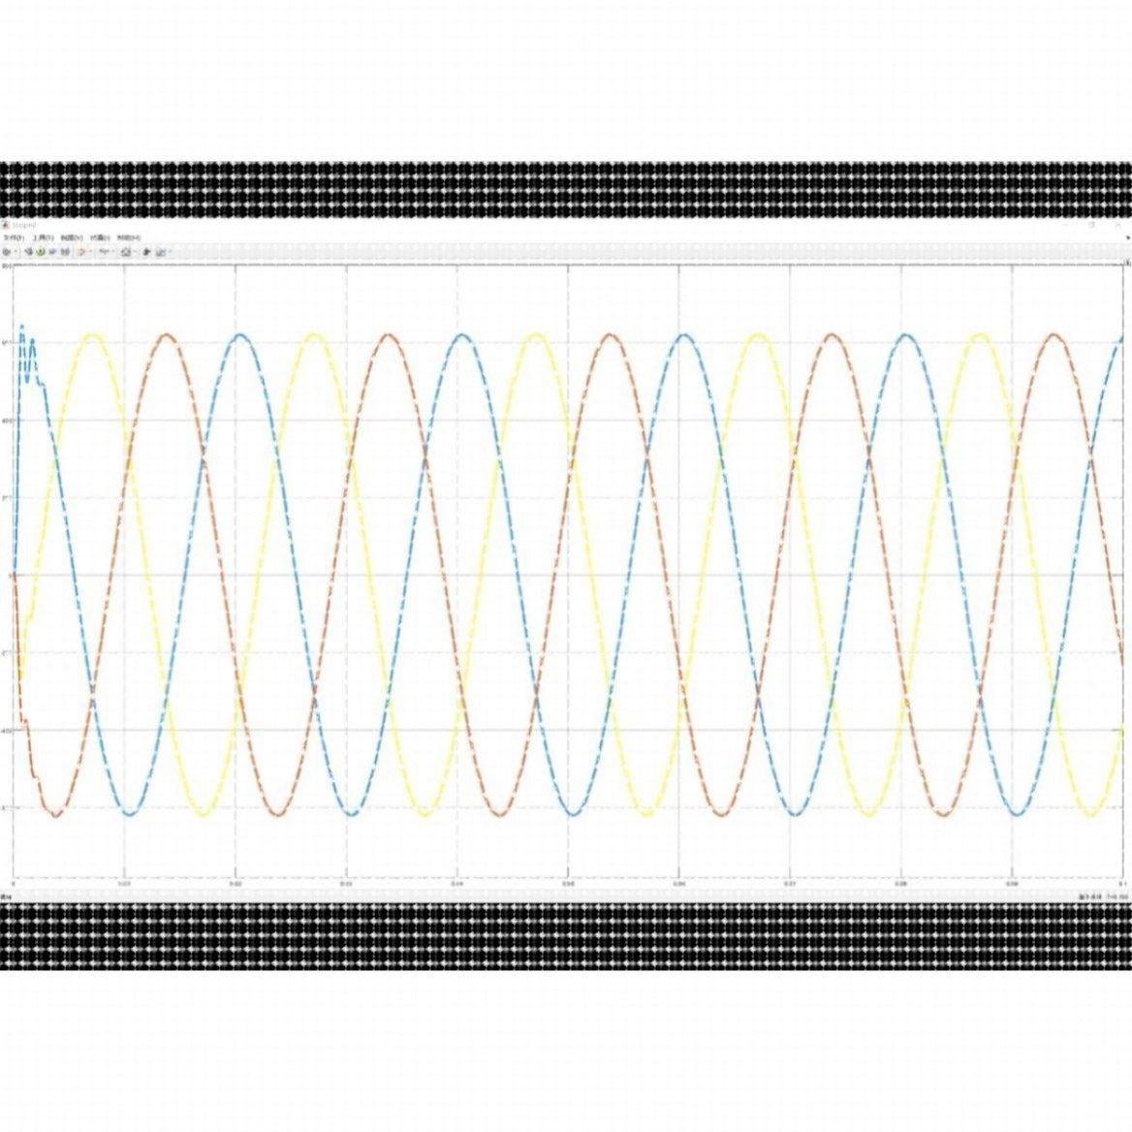Expand the gear icon dropdown arrow
The image size is (1132, 1132).
15,253
